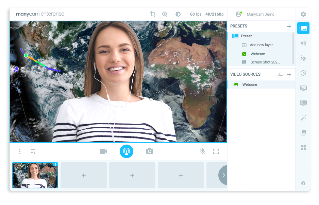Start broadcast with the blue streaming button

pos(126,151)
